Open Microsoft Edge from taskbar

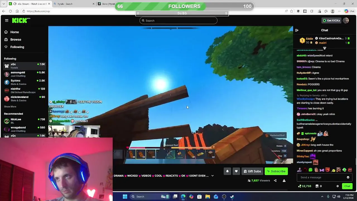183,197
